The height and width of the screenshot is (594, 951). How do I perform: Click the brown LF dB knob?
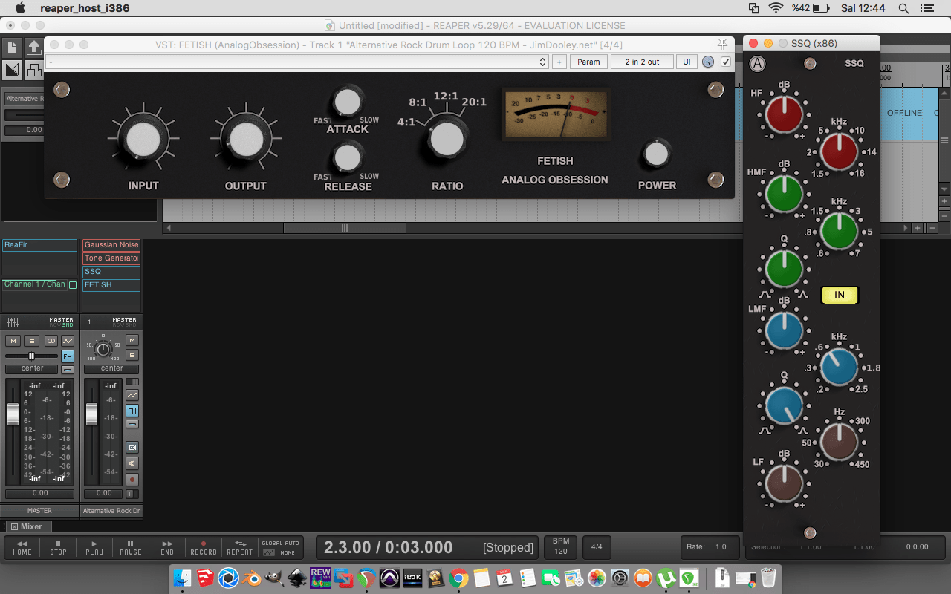(x=784, y=483)
